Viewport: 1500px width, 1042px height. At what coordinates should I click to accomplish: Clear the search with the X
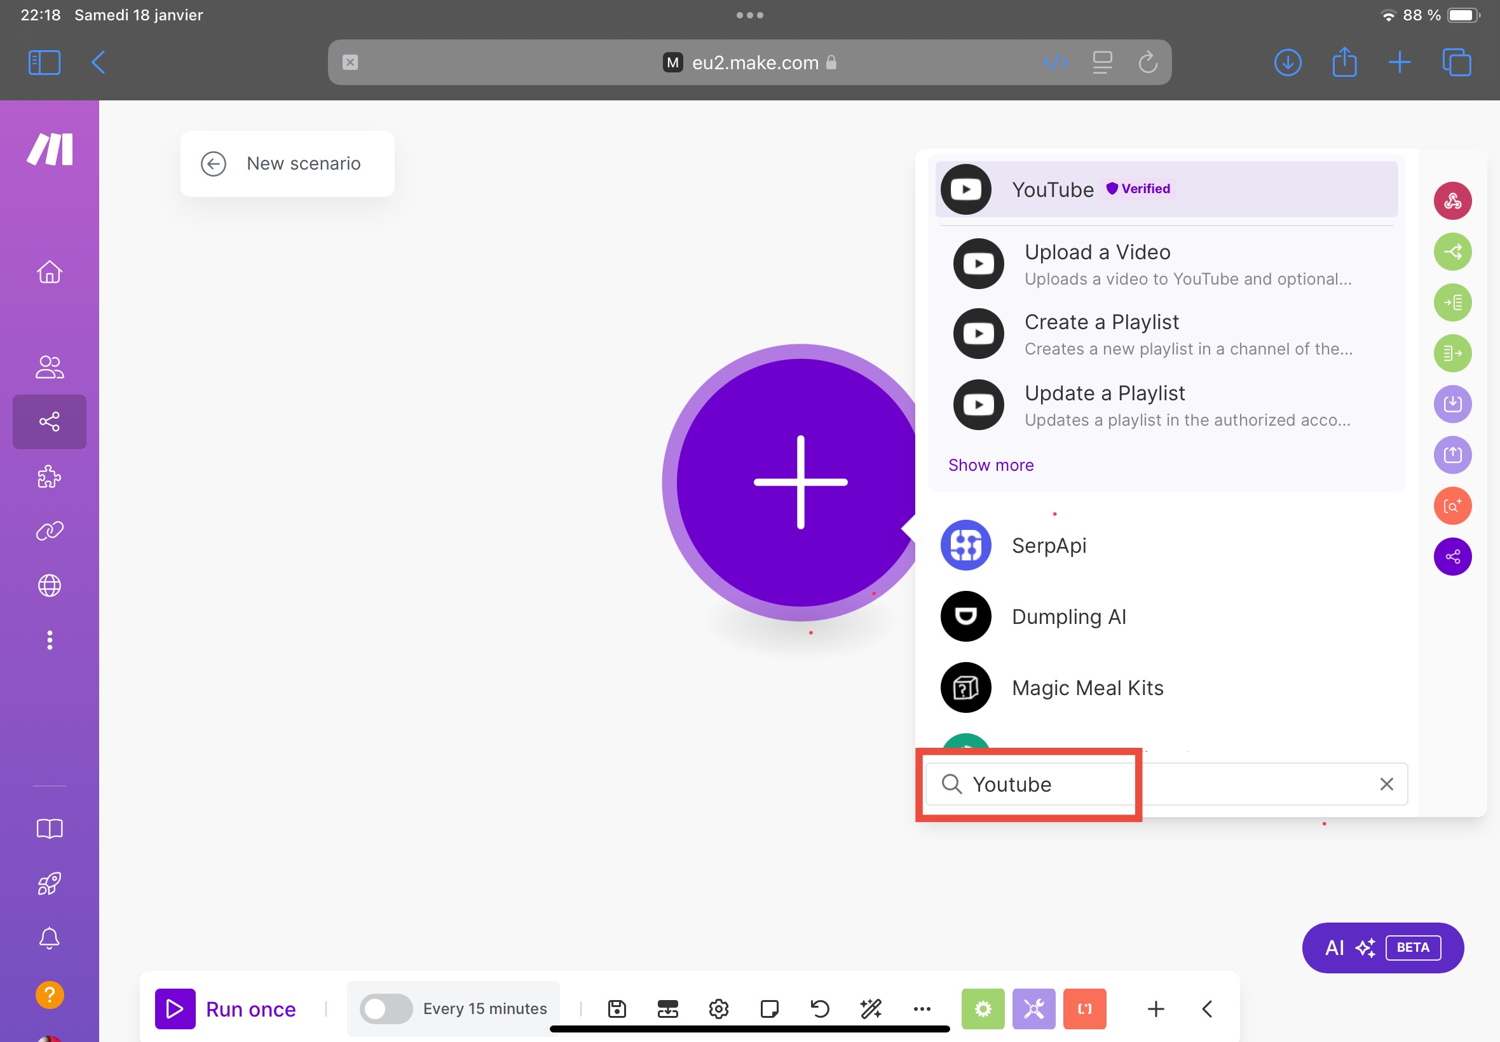click(1386, 783)
